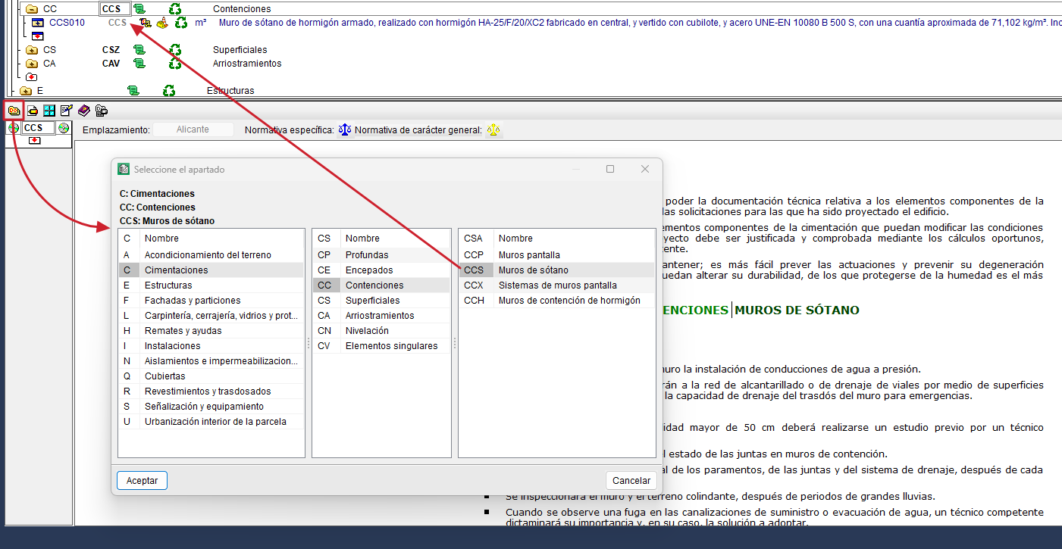
Task: Click the notepad-with-pencil toolbar icon
Action: coord(66,111)
